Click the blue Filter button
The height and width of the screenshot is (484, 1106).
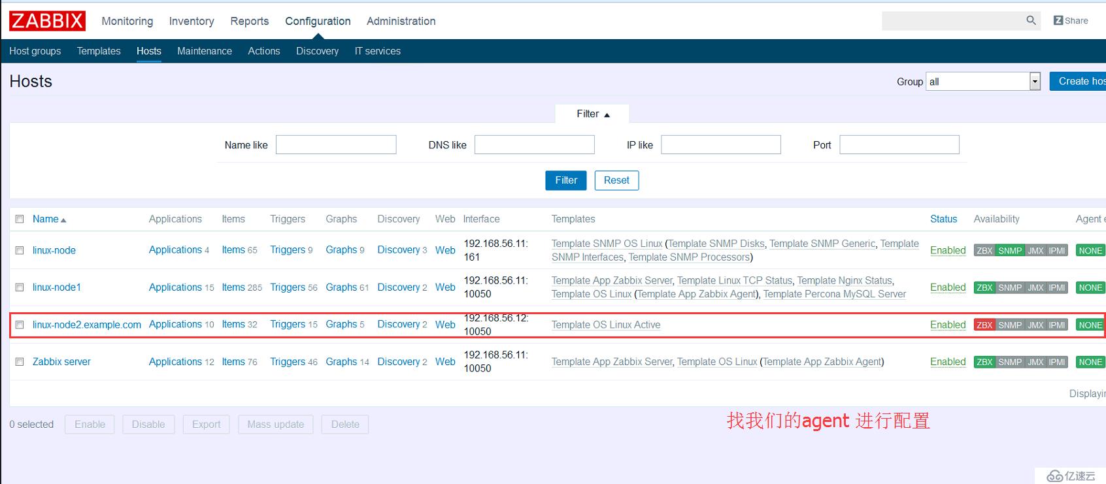point(566,180)
